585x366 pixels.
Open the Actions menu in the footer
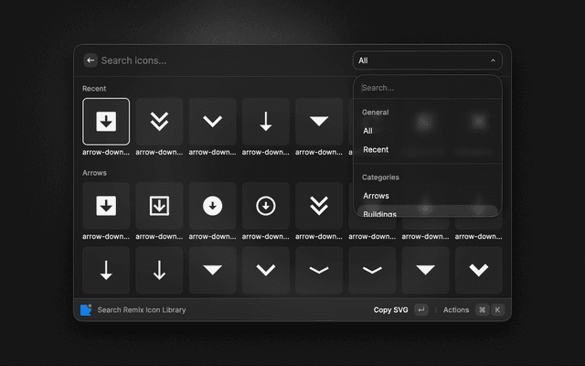[x=456, y=310]
